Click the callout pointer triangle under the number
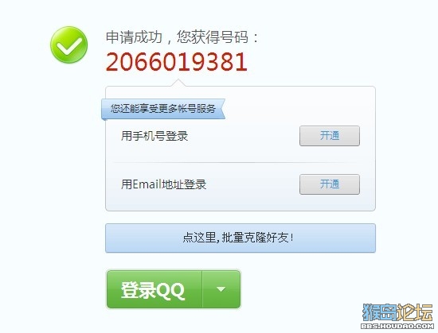 coord(178,83)
